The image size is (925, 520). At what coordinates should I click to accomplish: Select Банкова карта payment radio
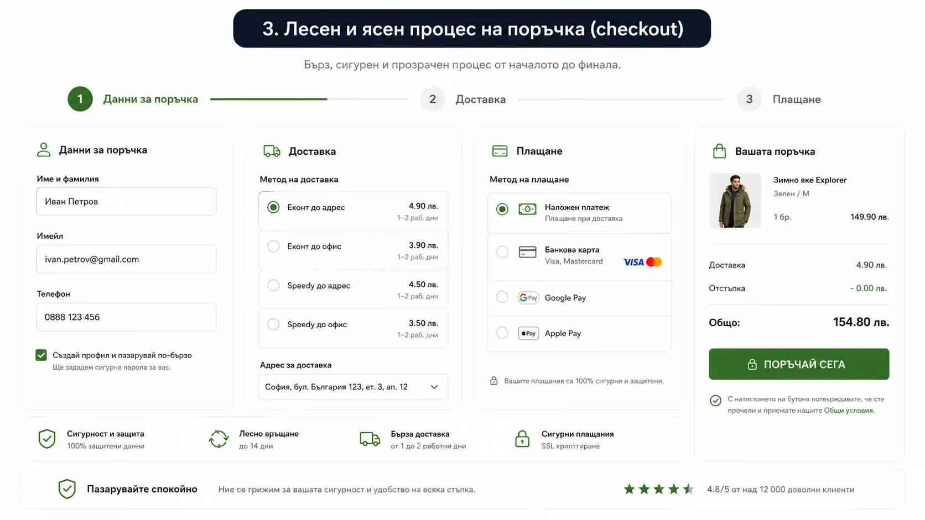(x=502, y=252)
